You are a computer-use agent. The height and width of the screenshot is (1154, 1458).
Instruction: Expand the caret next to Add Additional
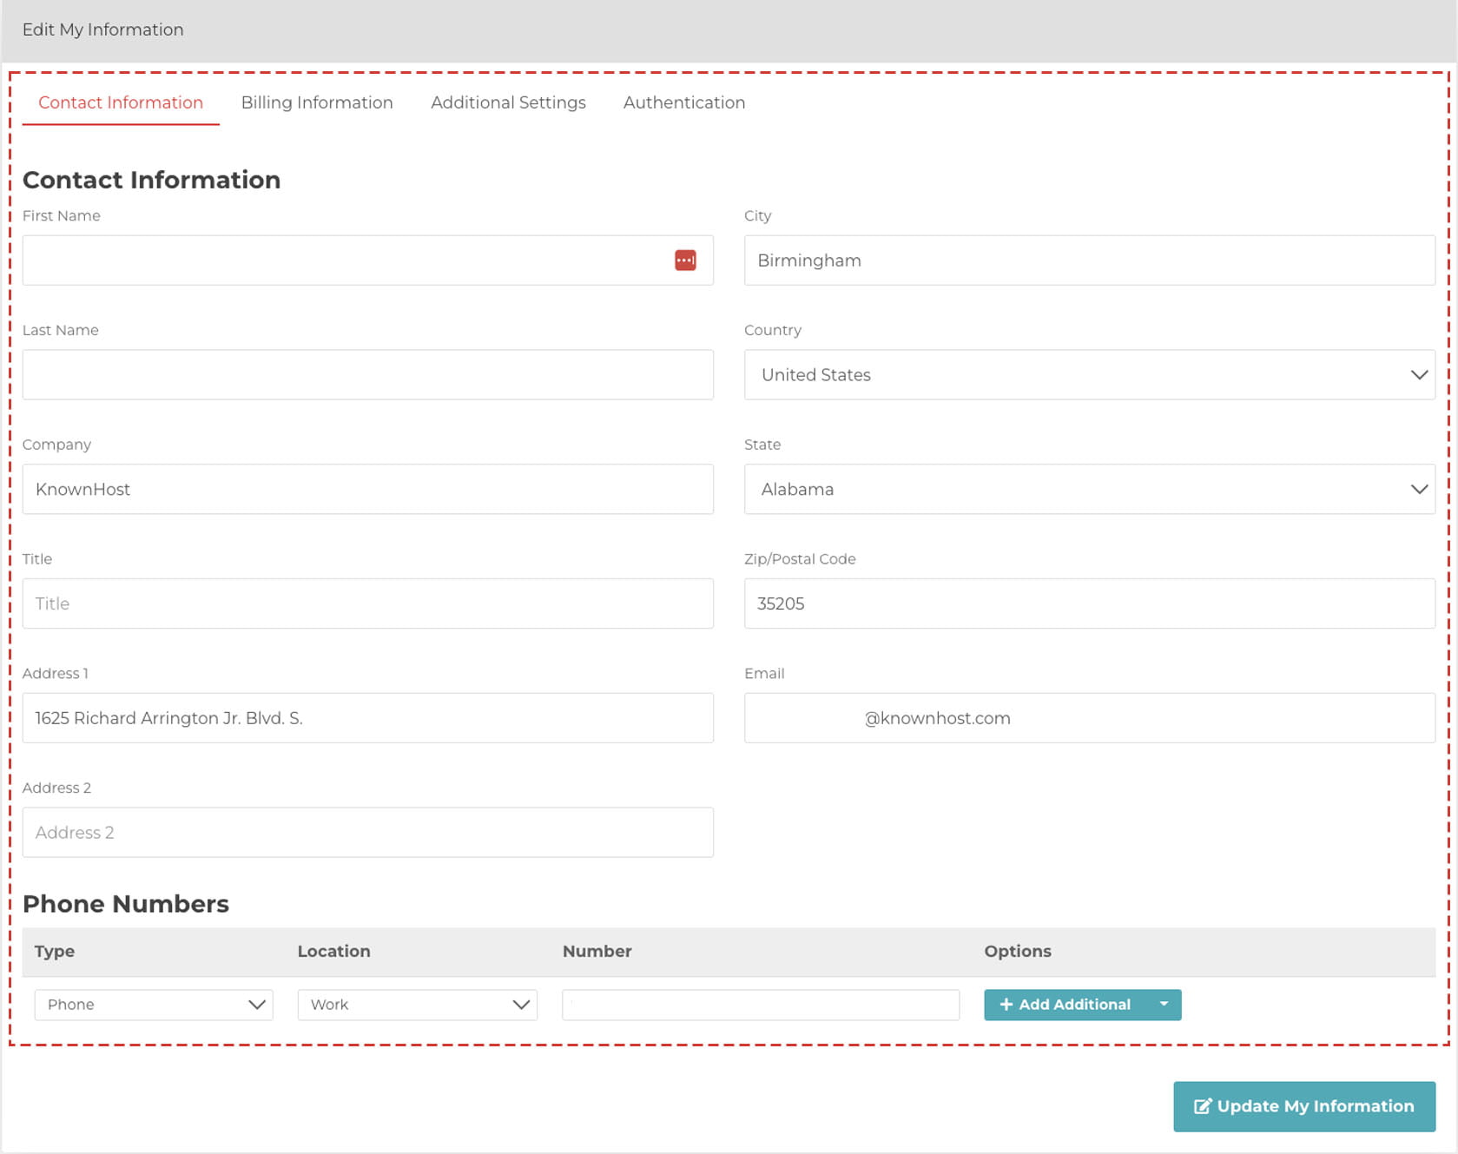1164,1005
